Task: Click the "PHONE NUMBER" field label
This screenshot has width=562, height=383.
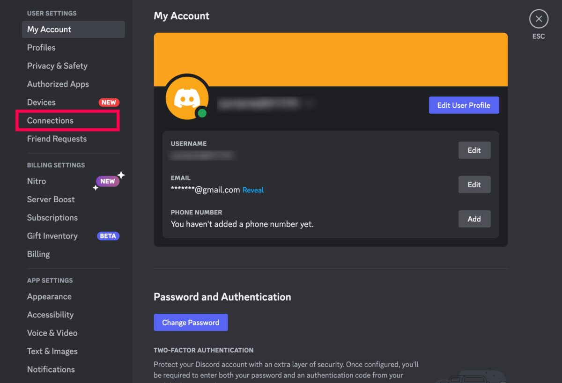Action: pyautogui.click(x=196, y=212)
